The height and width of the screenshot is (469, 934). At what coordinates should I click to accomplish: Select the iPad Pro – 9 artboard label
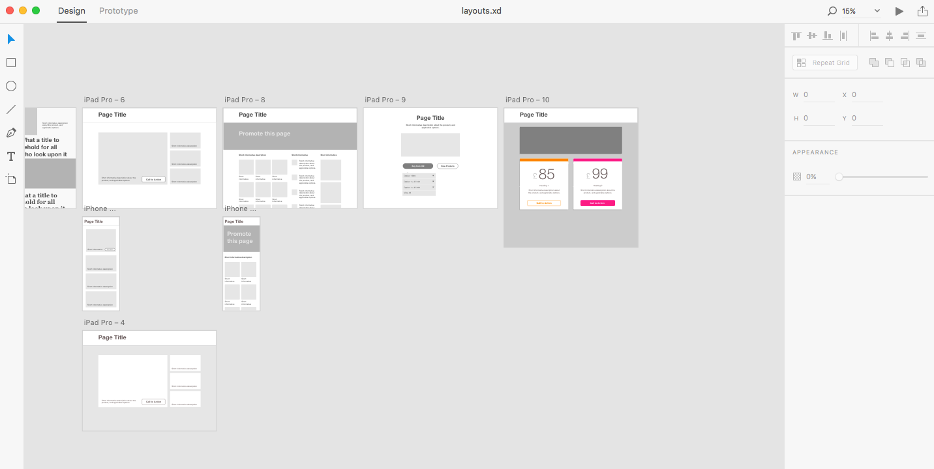click(385, 100)
